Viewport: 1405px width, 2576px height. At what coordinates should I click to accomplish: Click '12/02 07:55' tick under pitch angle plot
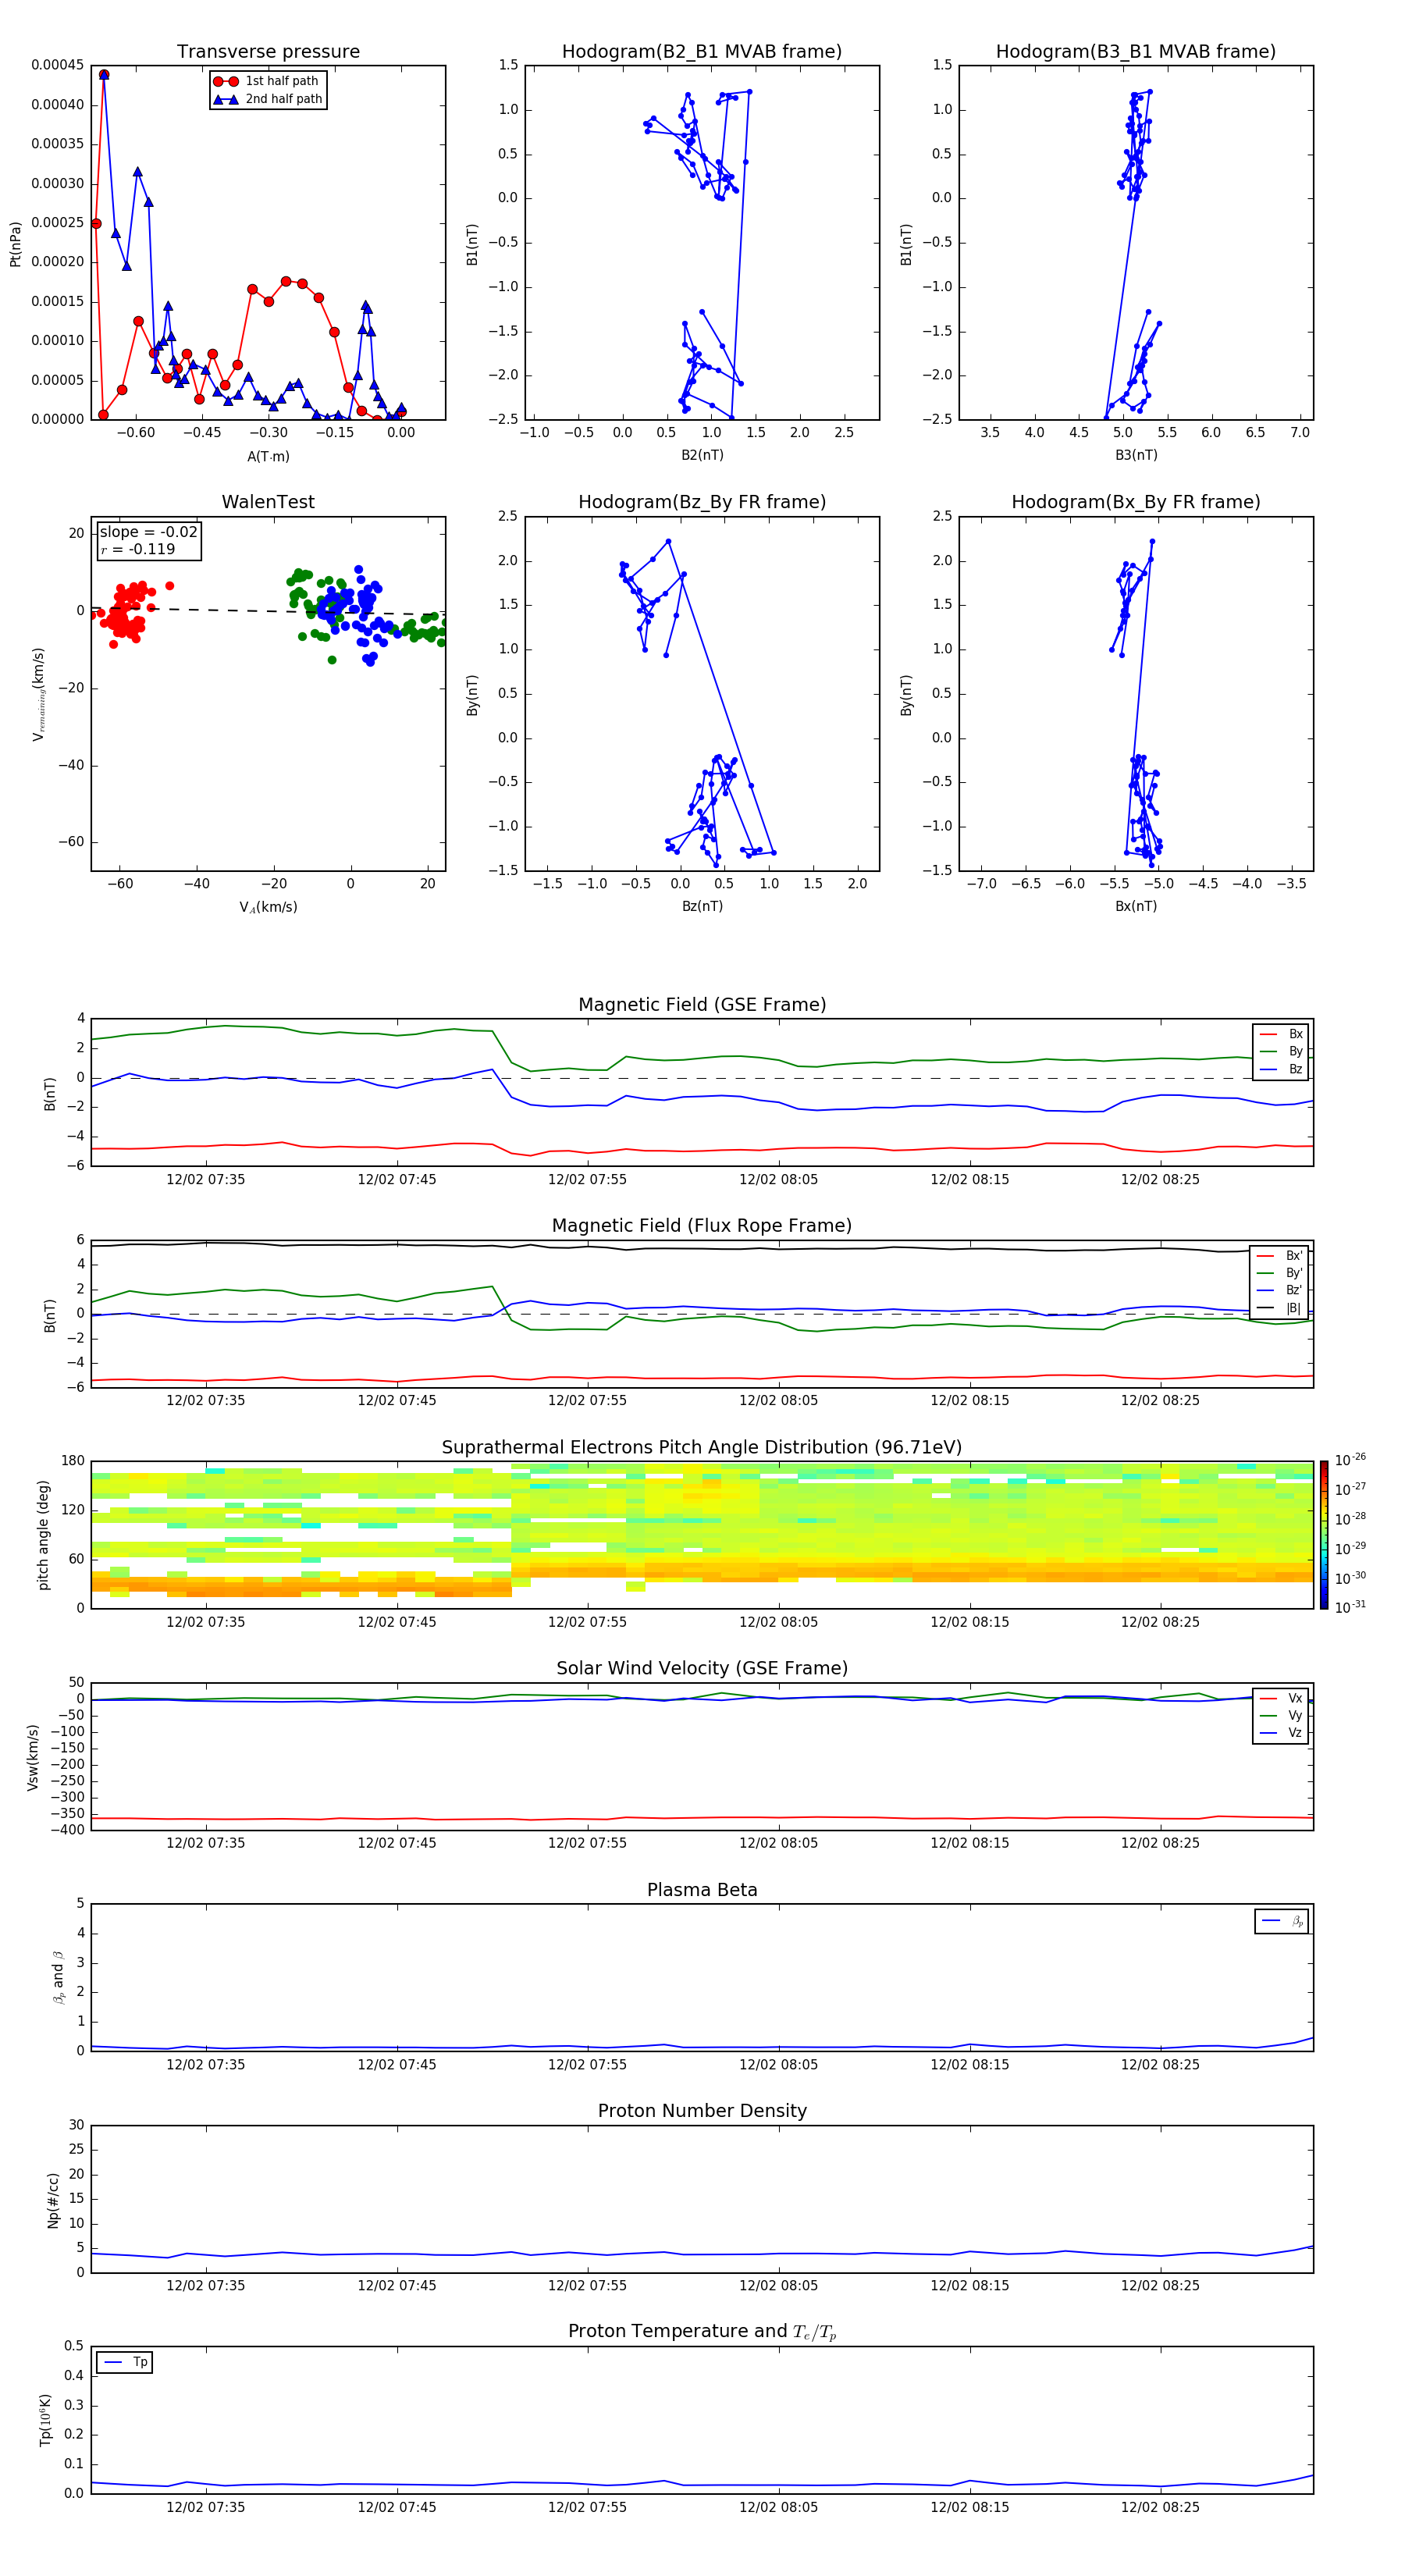587,1622
